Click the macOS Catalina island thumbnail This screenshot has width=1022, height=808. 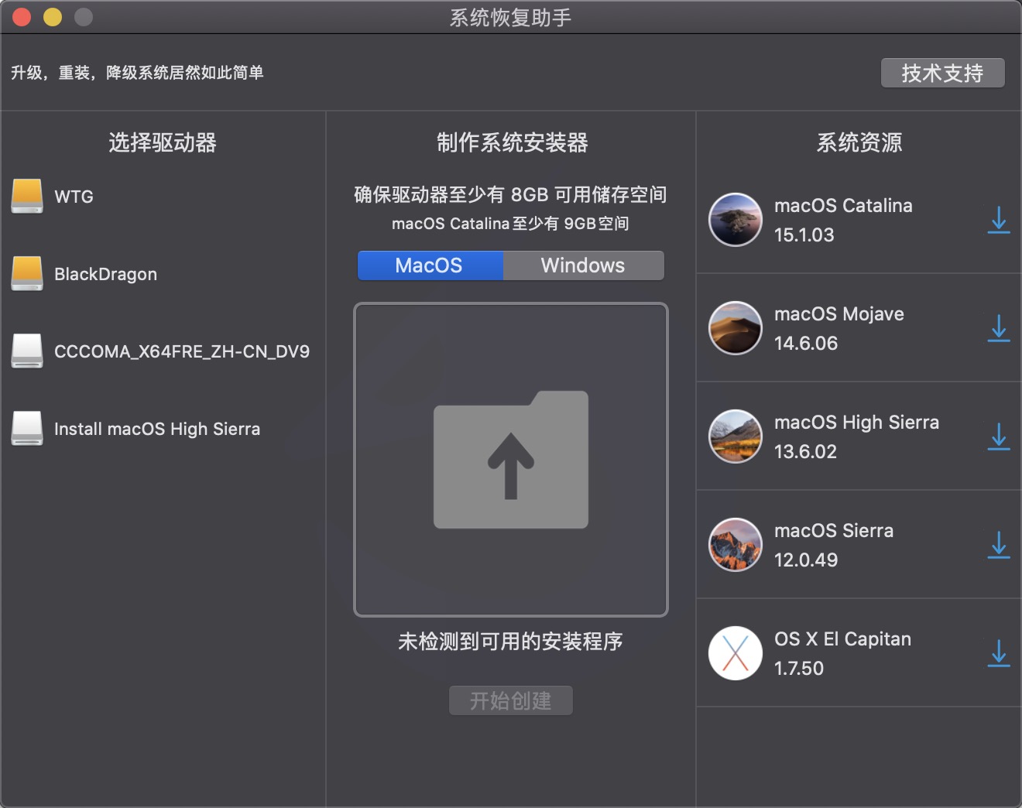(x=736, y=220)
